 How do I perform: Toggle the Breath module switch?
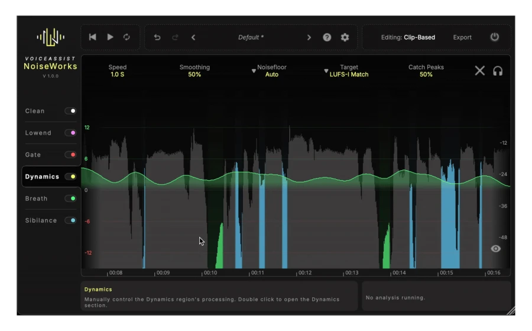click(x=70, y=199)
